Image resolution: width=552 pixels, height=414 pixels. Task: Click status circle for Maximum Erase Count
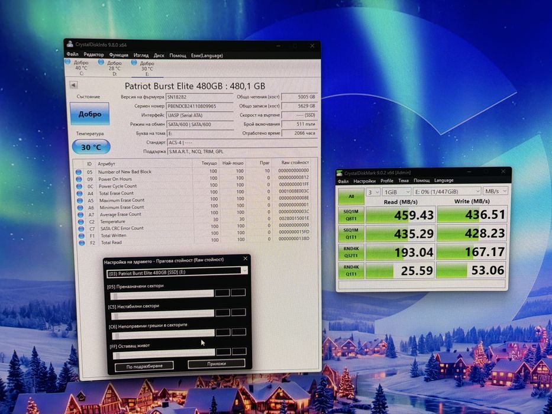[x=80, y=200]
